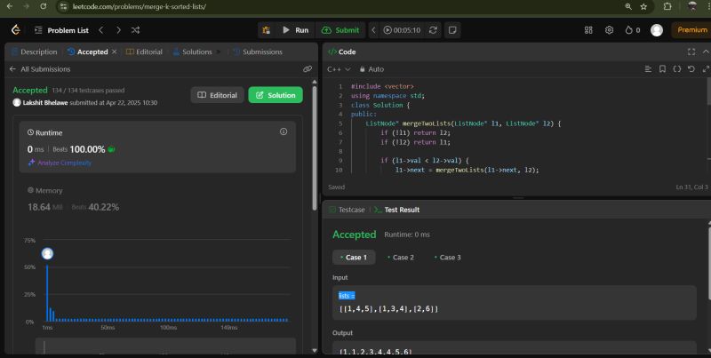Go to the previous problem arrow
This screenshot has width=711, height=358.
click(101, 30)
